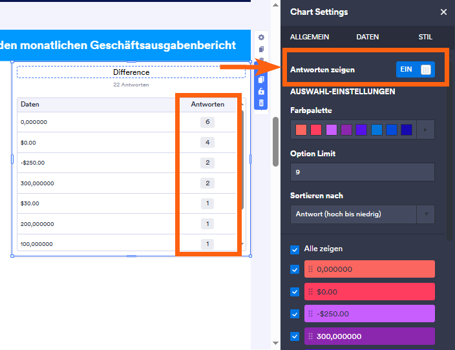Open header element settings gear

(261, 37)
